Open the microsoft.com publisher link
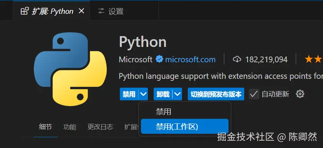 (190, 60)
